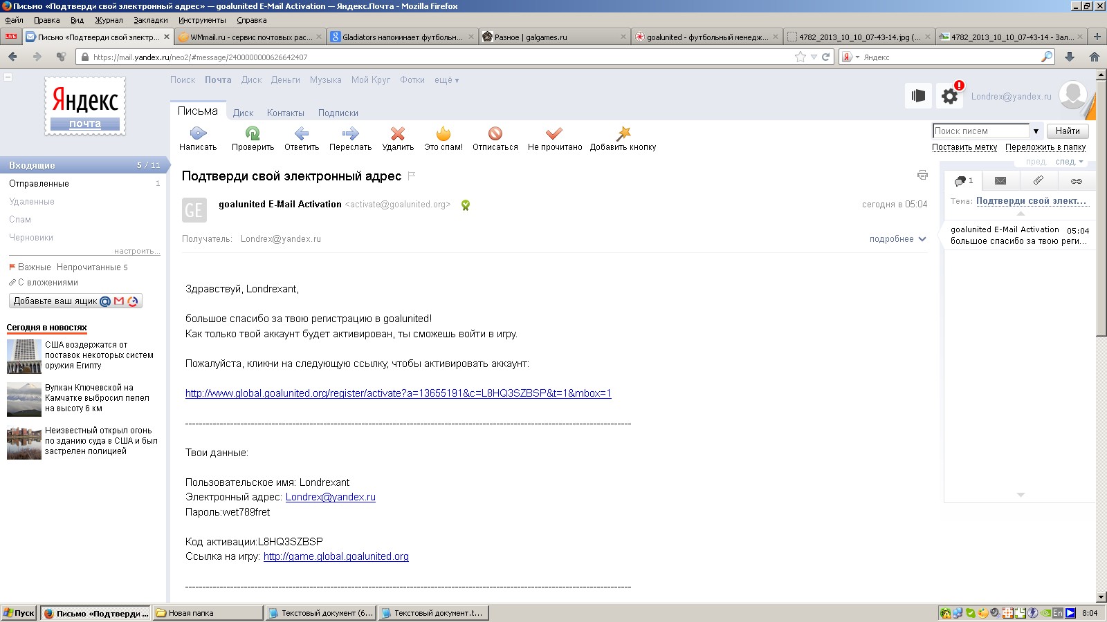Click the page scrollbar down arrow
Image resolution: width=1107 pixels, height=622 pixels.
point(1101,597)
